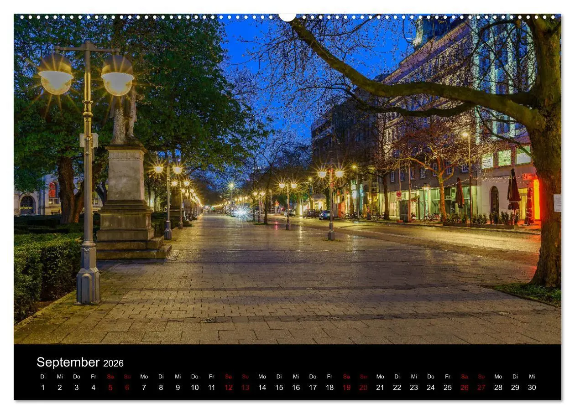
Task: Click the 'Mo' weekday label for date 28
Action: (x=498, y=377)
